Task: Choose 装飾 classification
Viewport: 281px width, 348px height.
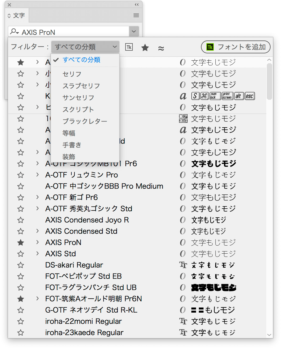Action: pos(85,157)
